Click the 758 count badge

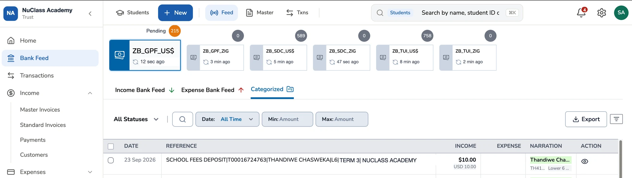click(x=427, y=36)
